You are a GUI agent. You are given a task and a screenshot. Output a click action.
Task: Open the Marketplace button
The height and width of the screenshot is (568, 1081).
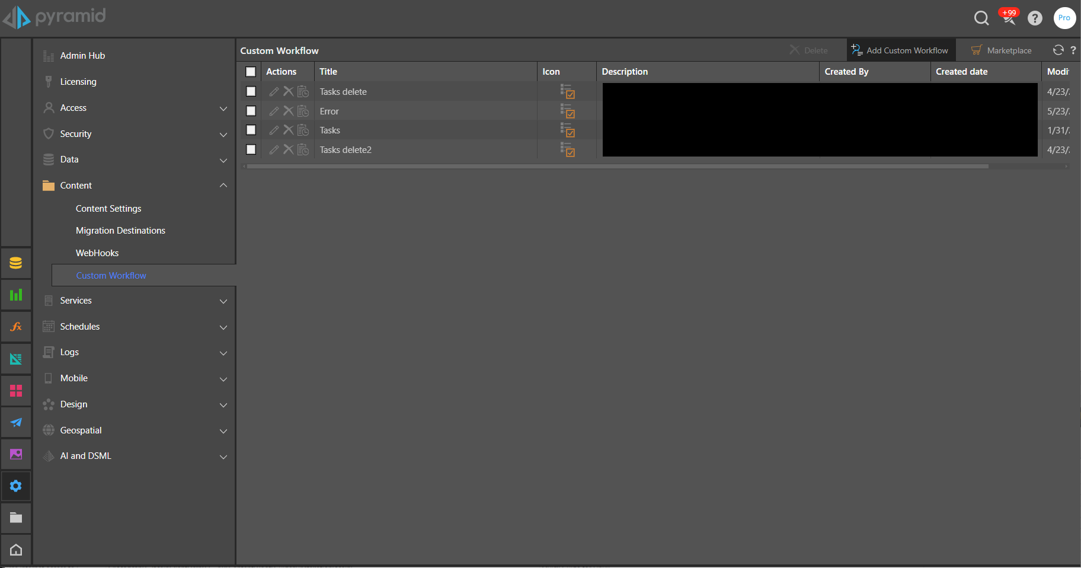[1002, 50]
